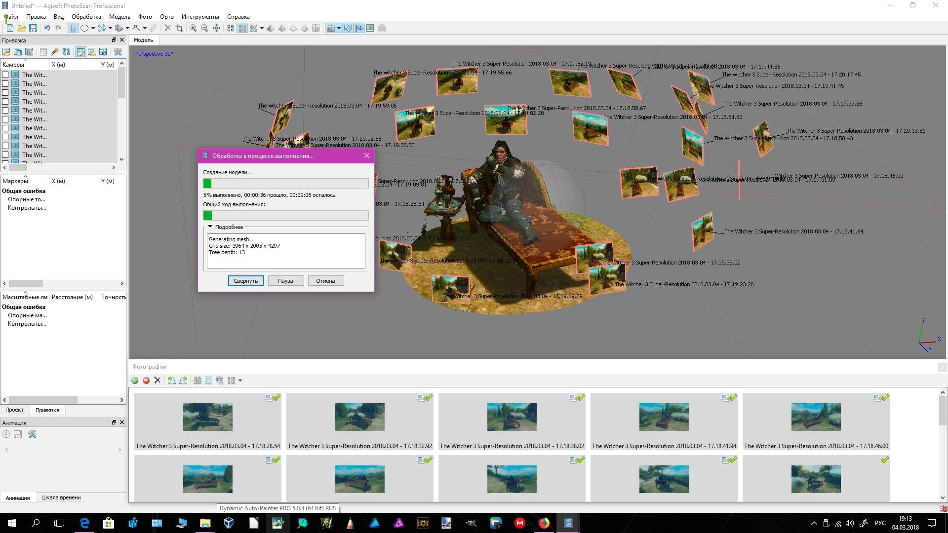This screenshot has width=948, height=533.
Task: Tick the second camera row checkbox
Action: (x=5, y=84)
